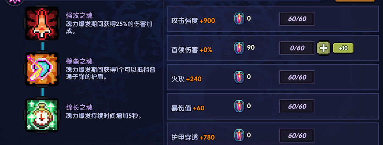Click gem icon in 火攻 row
Viewport: 383px width, 145px height.
click(239, 77)
